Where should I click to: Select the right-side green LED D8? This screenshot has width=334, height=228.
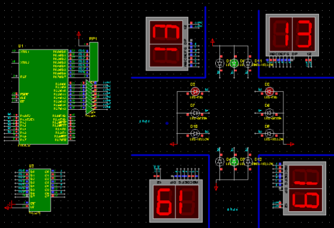tap(269, 113)
